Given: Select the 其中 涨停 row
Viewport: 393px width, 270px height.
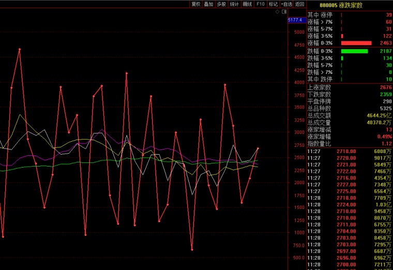Looking at the screenshot, I should (x=350, y=15).
